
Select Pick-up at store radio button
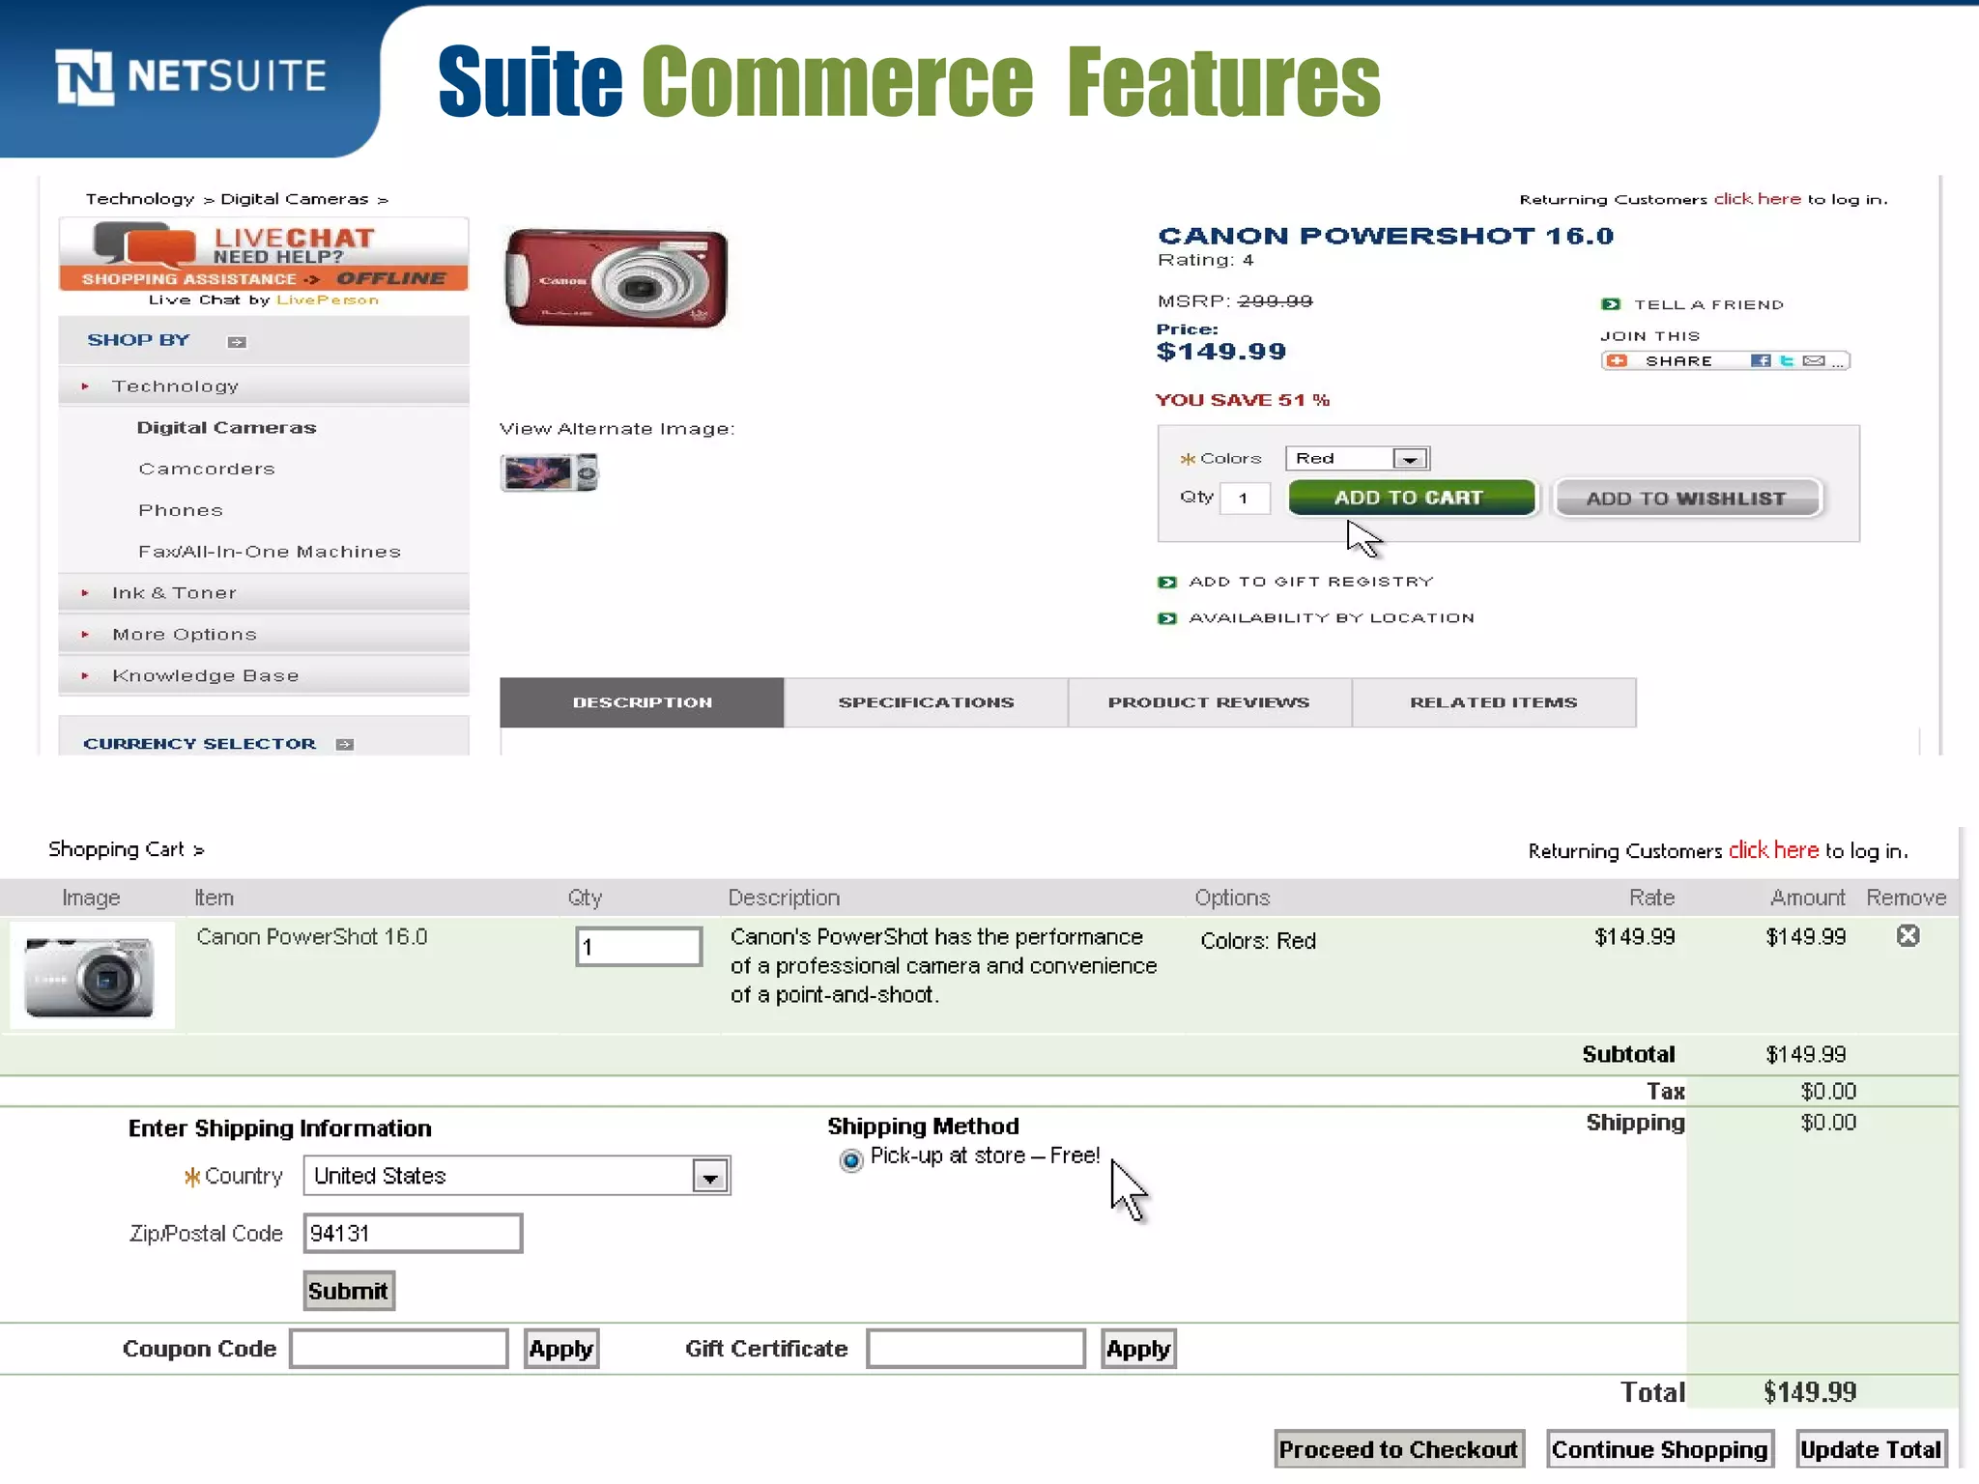click(850, 1159)
